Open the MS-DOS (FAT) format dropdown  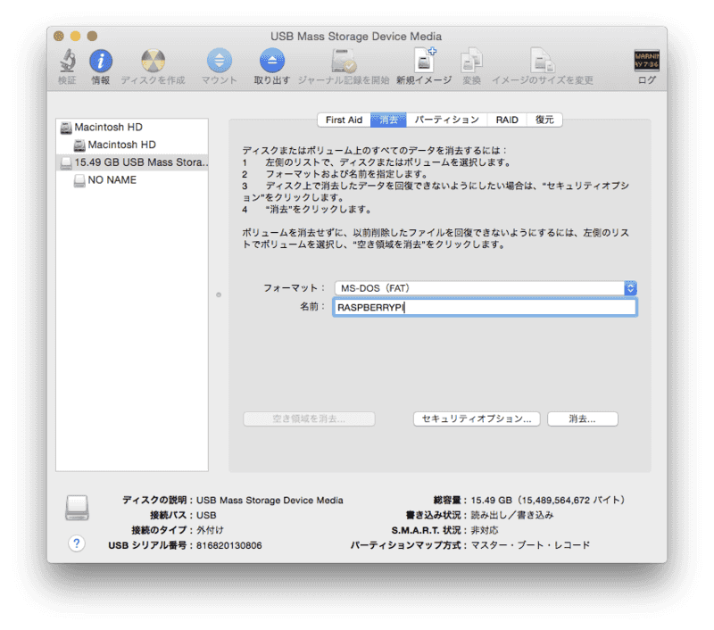point(485,288)
